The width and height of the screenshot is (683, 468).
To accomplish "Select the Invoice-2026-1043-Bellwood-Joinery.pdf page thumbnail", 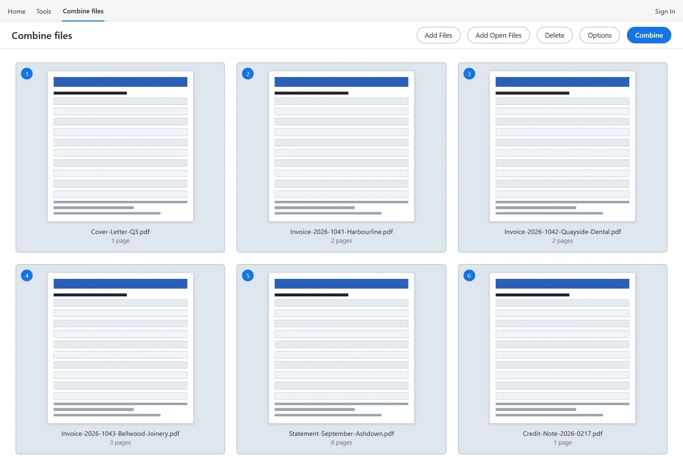I will coord(120,348).
